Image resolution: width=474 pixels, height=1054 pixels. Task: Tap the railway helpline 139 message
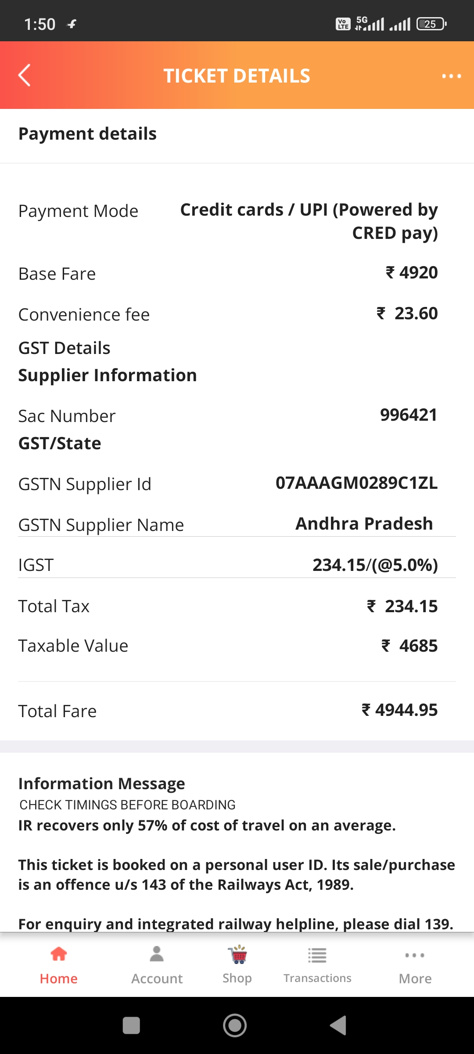tap(236, 923)
